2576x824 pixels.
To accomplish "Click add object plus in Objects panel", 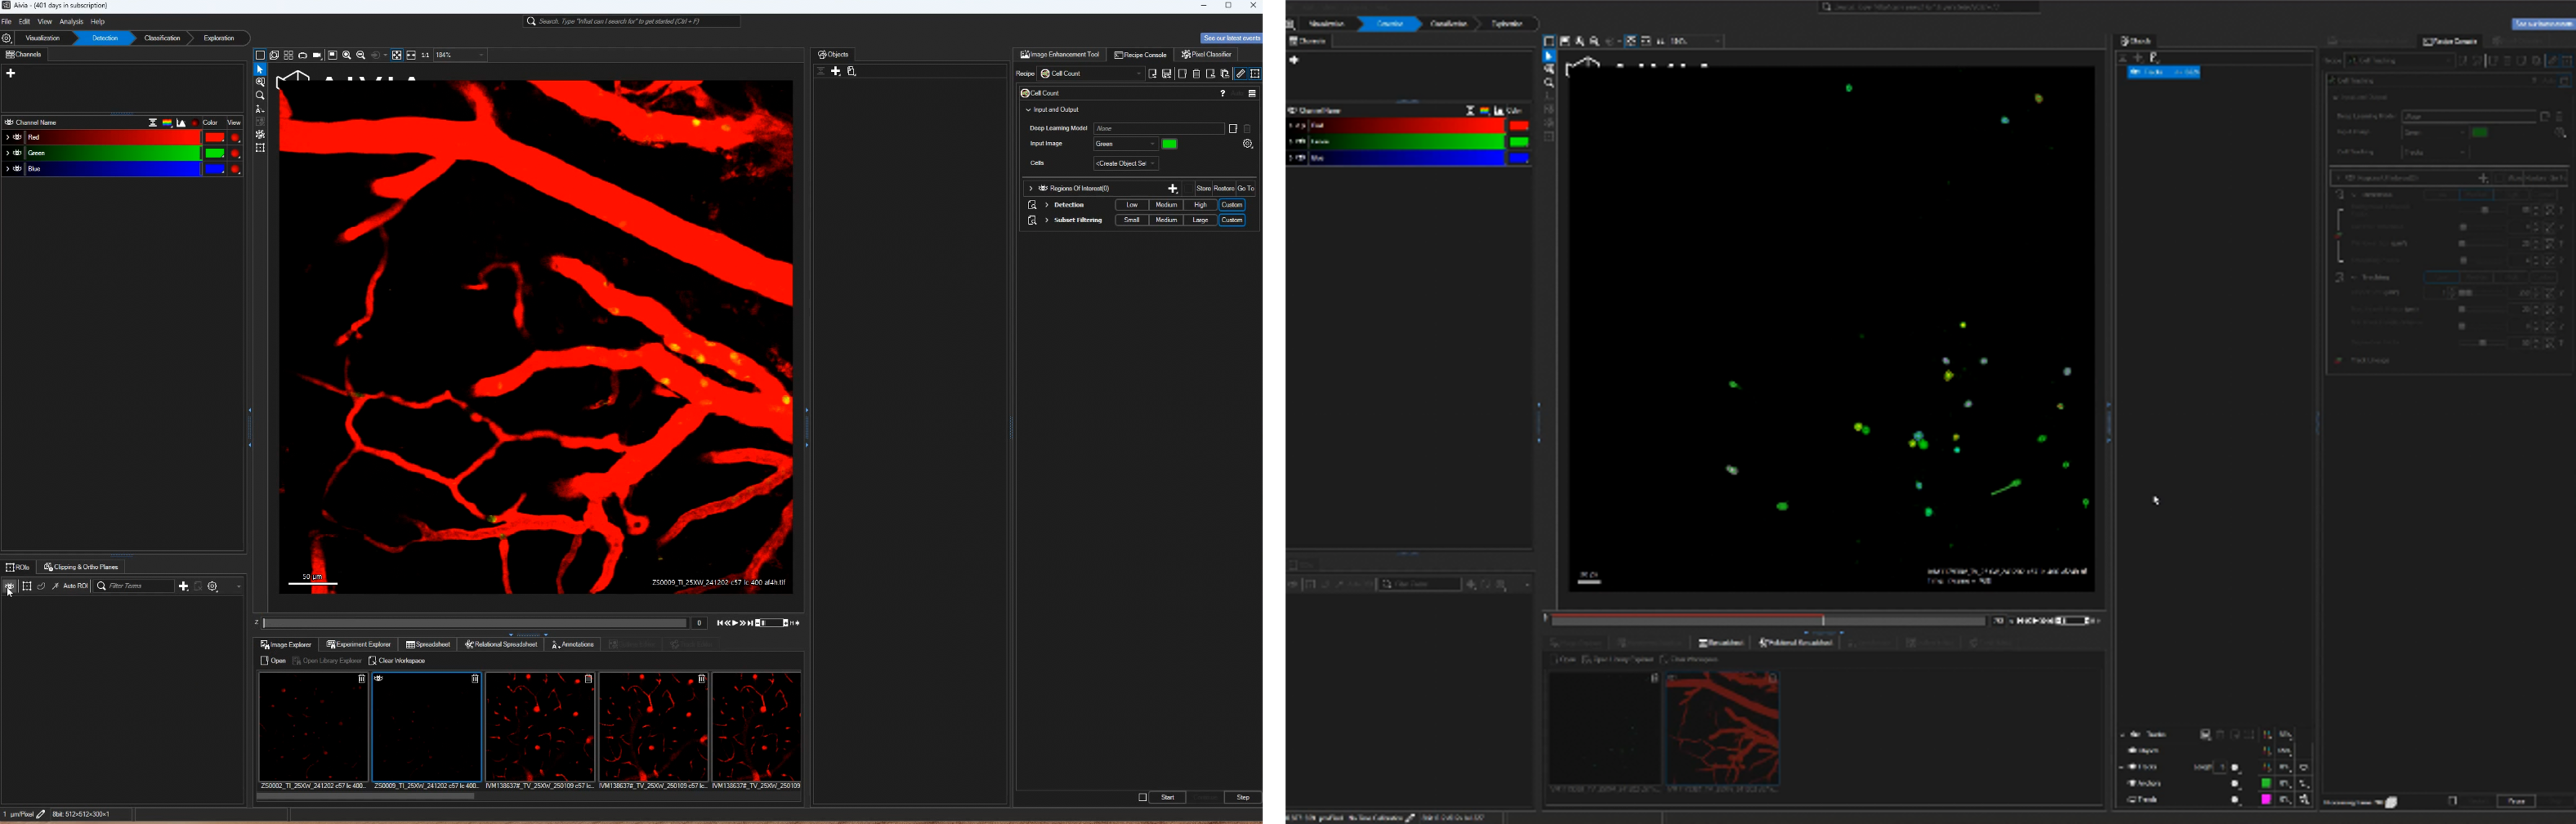I will point(836,72).
